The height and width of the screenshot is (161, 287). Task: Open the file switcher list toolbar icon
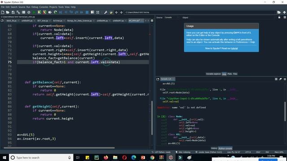tap(23, 12)
